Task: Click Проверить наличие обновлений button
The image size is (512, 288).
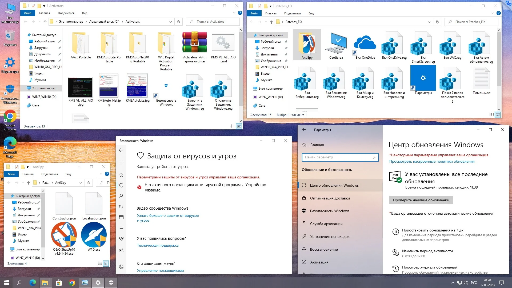Action: tap(421, 200)
